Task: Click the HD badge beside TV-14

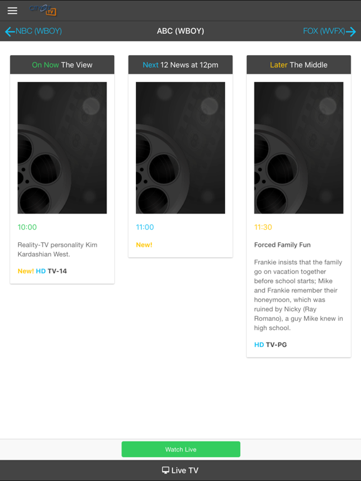Action: click(41, 271)
